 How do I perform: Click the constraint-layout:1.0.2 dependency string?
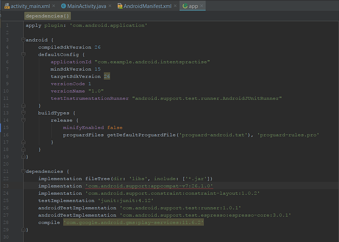[x=172, y=193]
